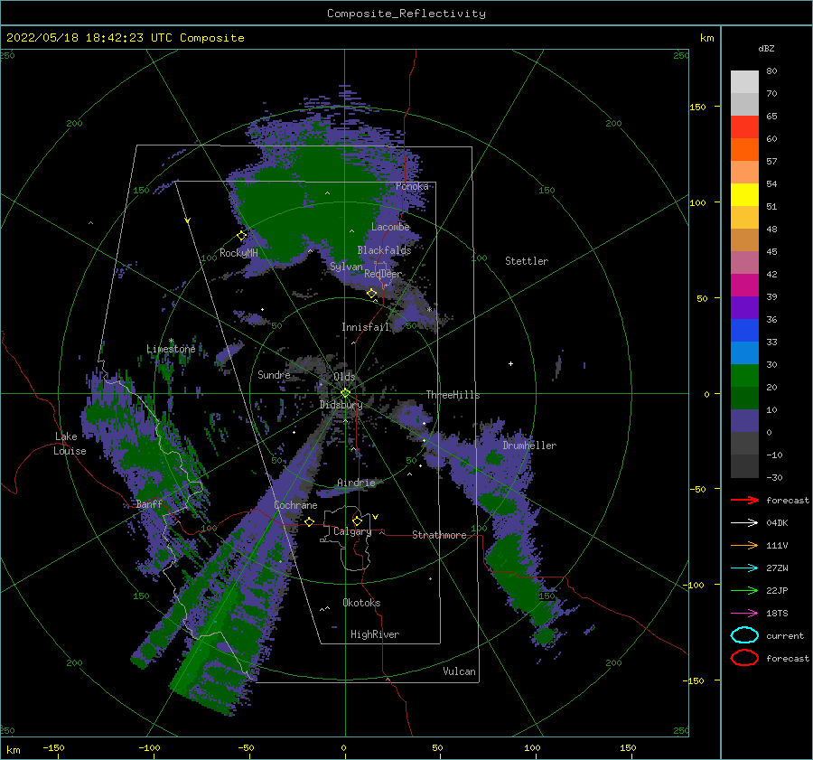The width and height of the screenshot is (813, 760).
Task: Click the cyan 27ZW arrow legend icon
Action: [x=744, y=568]
